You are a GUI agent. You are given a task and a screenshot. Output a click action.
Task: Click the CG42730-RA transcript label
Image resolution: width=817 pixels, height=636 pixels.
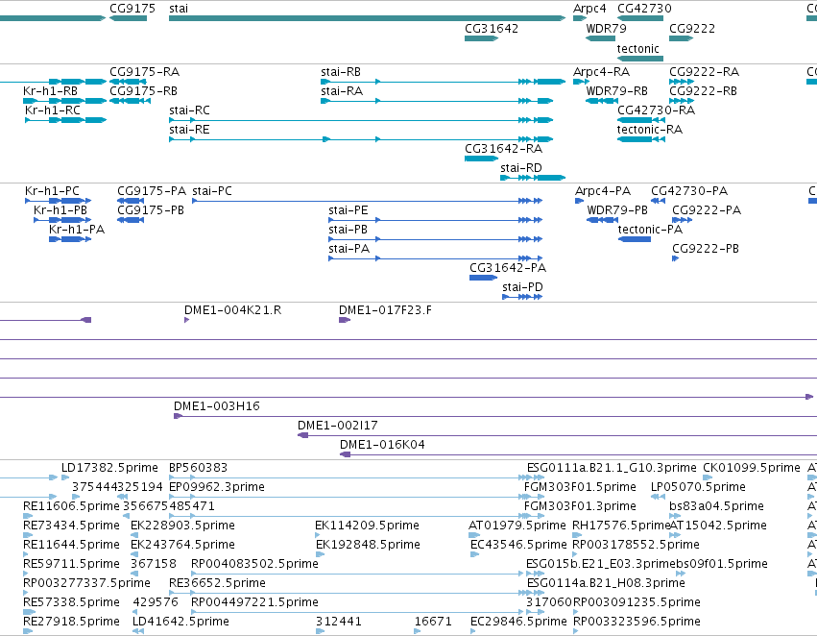(656, 110)
